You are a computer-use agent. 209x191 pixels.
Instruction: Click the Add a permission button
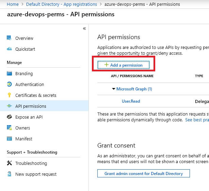pos(124,65)
